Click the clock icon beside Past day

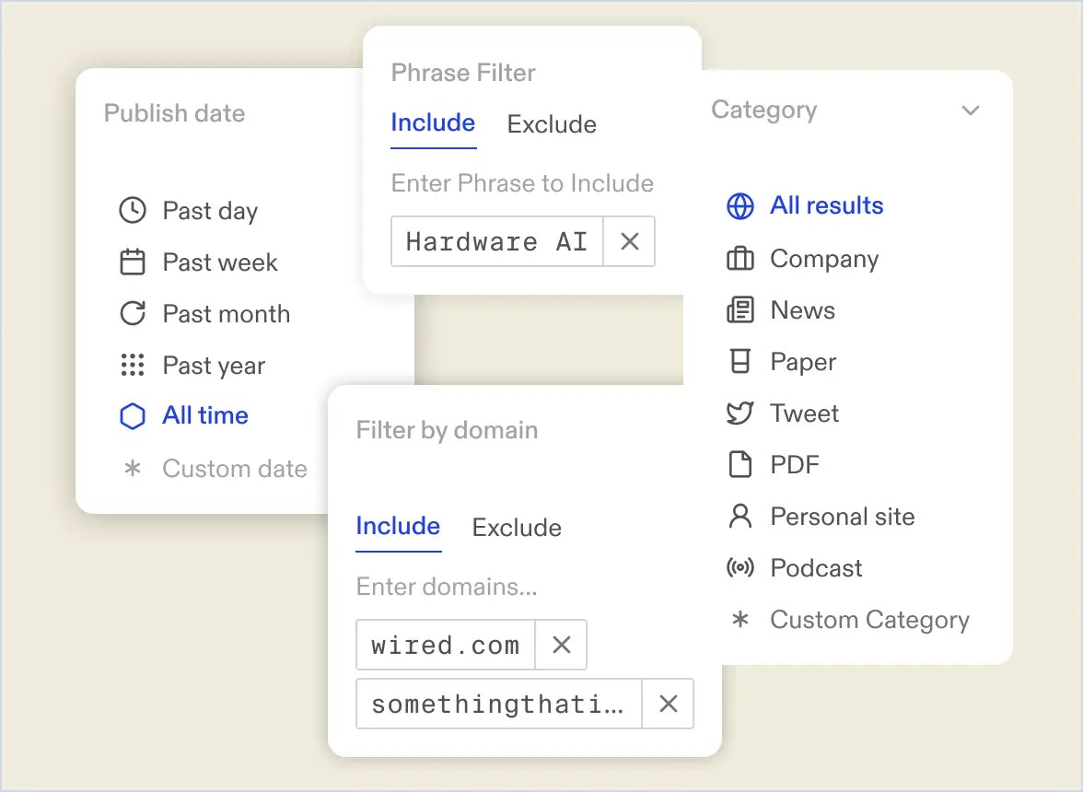pos(133,211)
